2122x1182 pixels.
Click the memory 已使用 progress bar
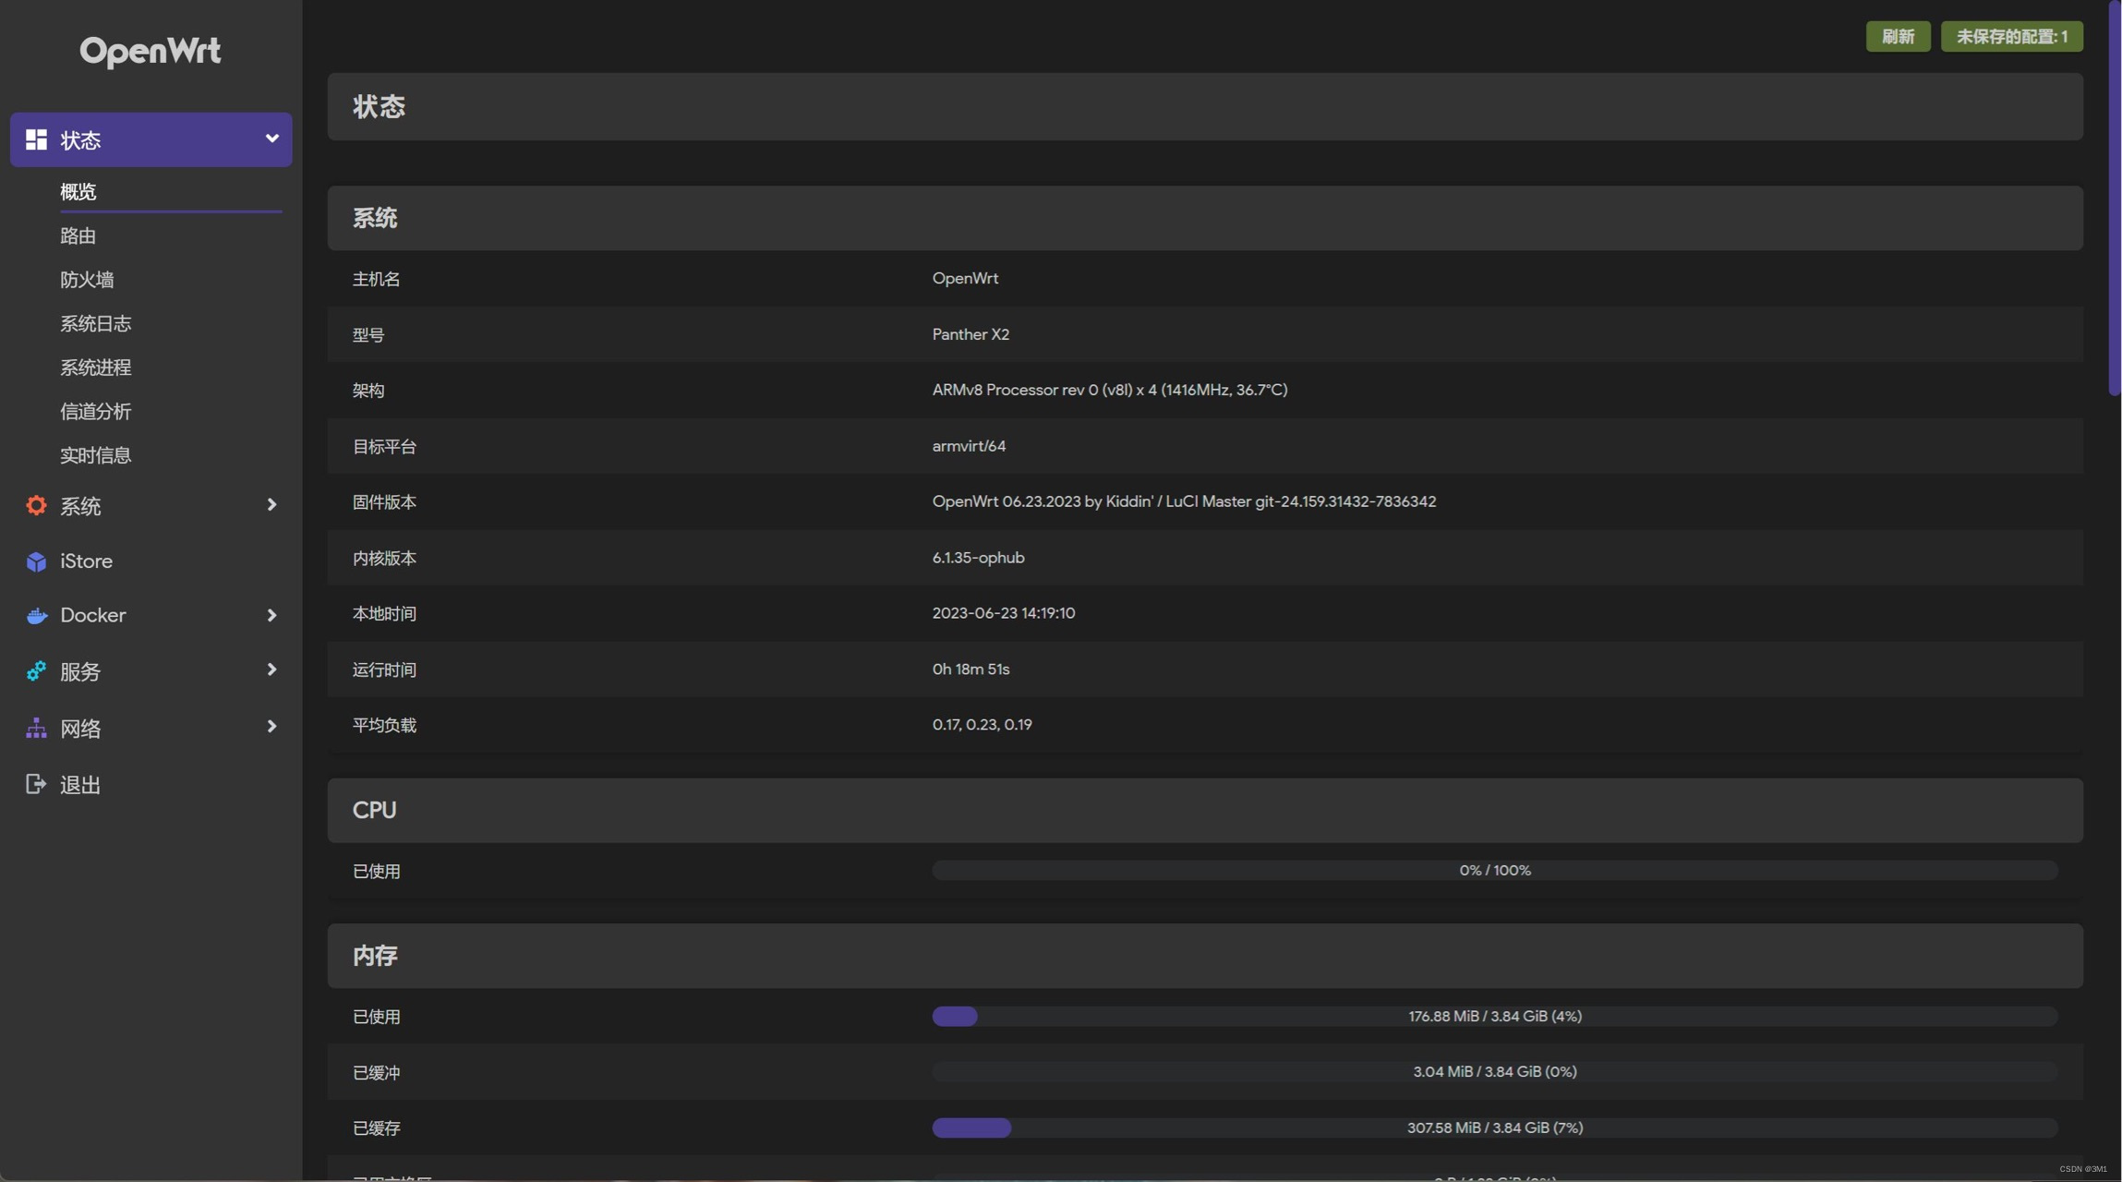point(1494,1017)
